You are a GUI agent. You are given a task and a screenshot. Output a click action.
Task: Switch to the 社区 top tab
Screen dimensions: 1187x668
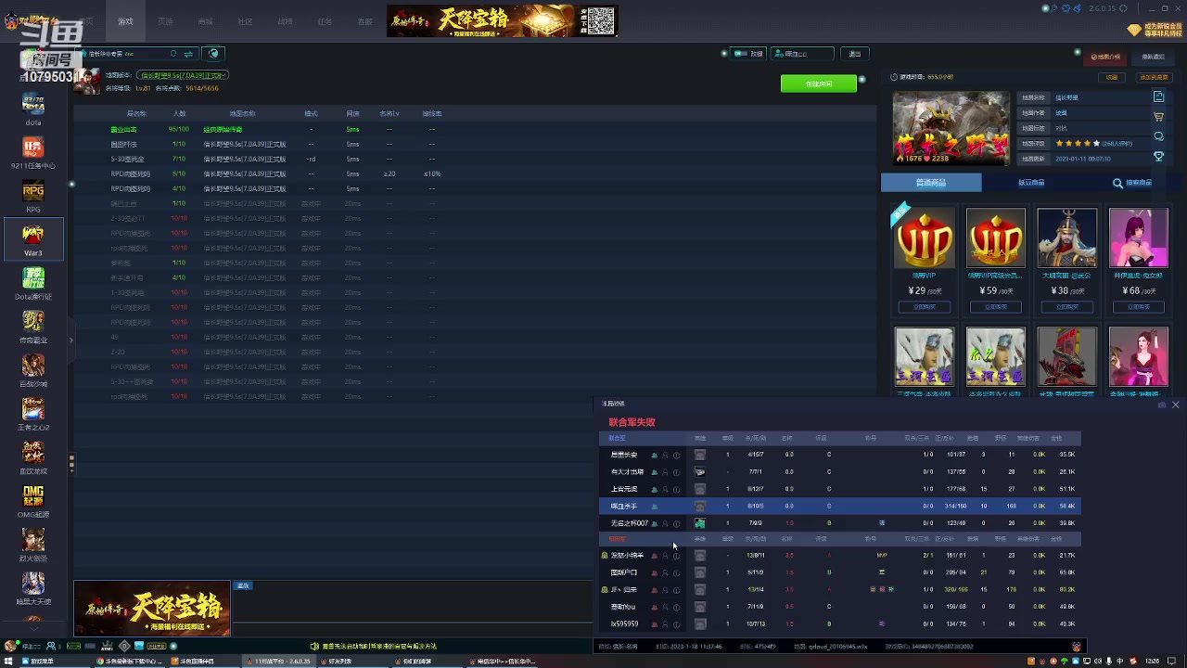[245, 21]
